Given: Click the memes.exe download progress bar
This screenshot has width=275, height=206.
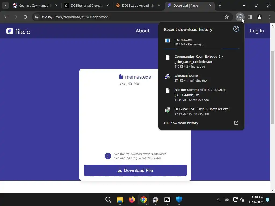Looking at the screenshot, I should click(x=201, y=49).
